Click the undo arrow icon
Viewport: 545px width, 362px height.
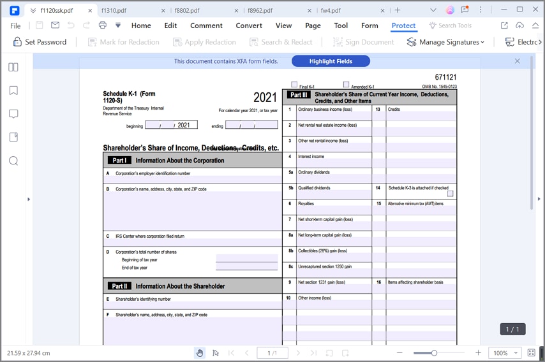pyautogui.click(x=71, y=25)
